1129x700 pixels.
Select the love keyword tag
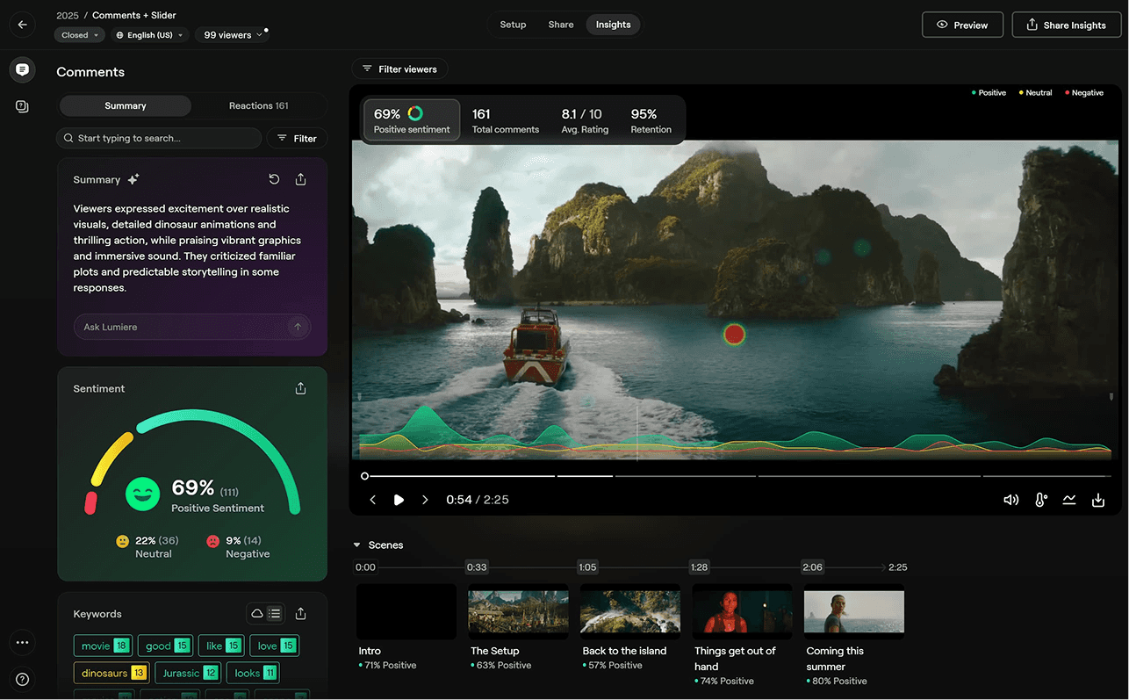coord(274,646)
